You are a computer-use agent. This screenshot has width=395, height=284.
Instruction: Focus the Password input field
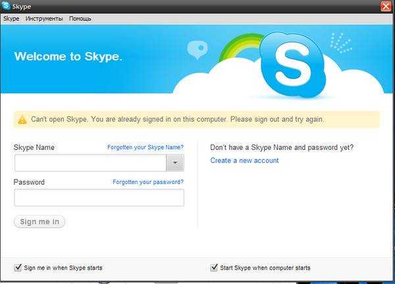[x=99, y=198]
